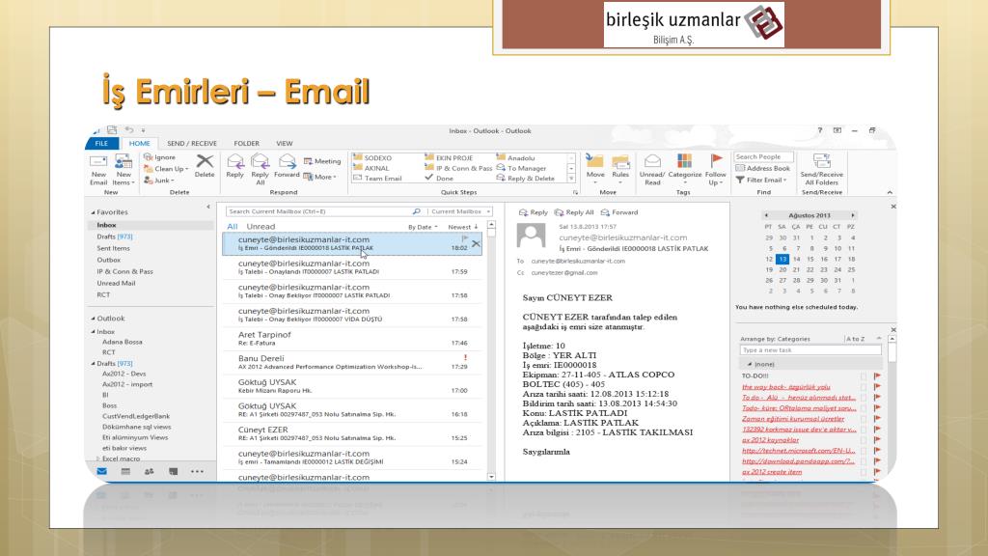Click the search magnifier icon in mailbox search
This screenshot has height=556, width=988.
[x=417, y=211]
